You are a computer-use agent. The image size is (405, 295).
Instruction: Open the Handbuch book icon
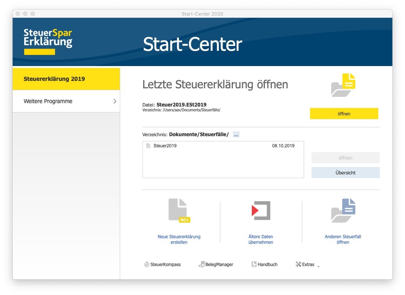[254, 265]
